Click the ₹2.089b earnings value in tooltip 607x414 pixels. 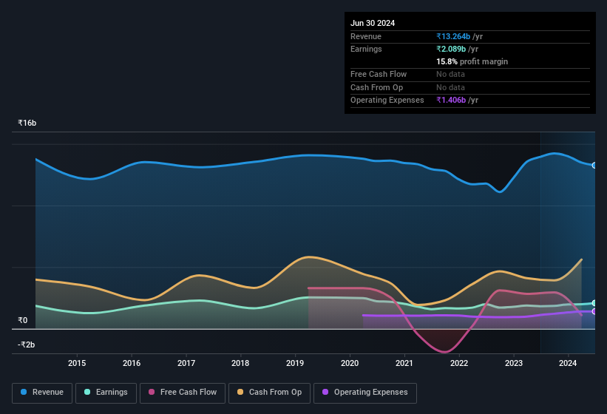[x=451, y=49]
